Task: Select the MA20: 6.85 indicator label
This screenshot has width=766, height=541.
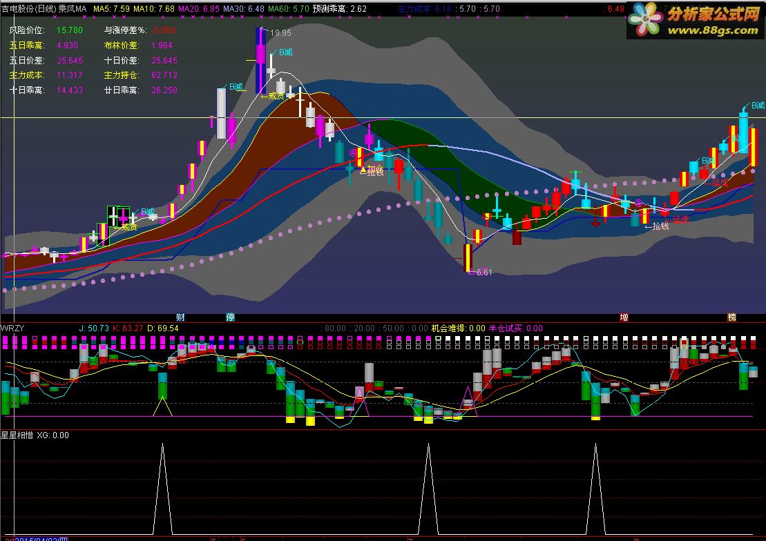Action: (199, 9)
